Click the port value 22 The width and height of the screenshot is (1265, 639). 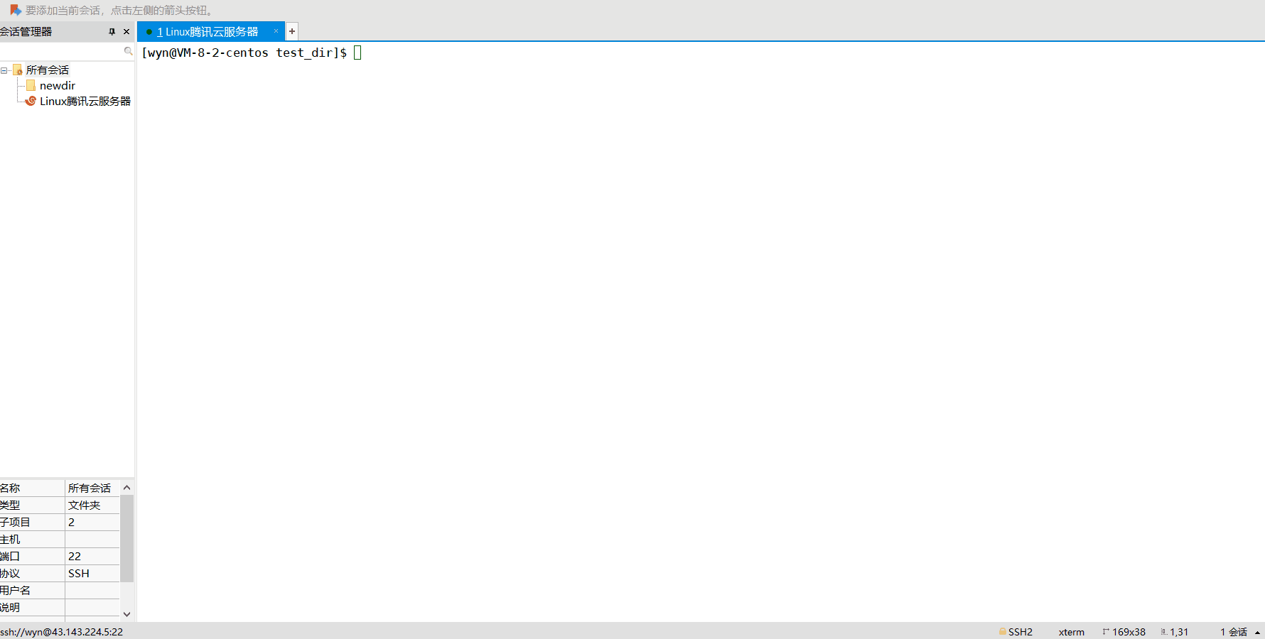pyautogui.click(x=75, y=556)
